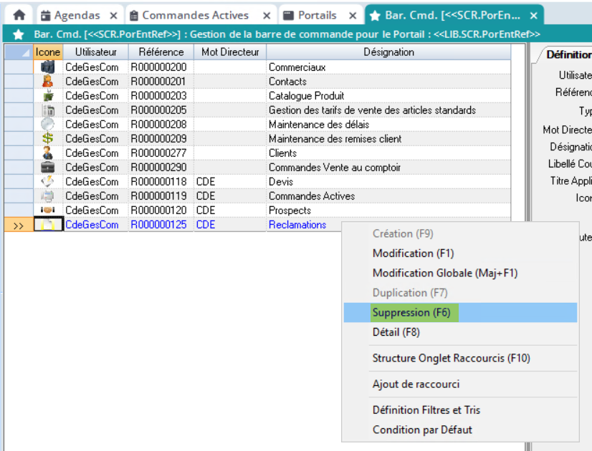The width and height of the screenshot is (592, 451).
Task: Open Détail (F8) from the menu
Action: [x=396, y=332]
